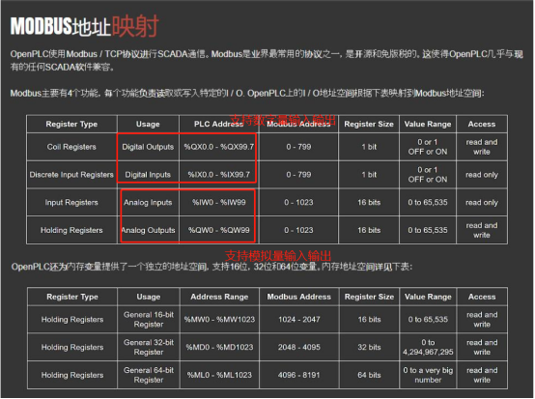Click the first table's 'Usage' header

point(148,124)
